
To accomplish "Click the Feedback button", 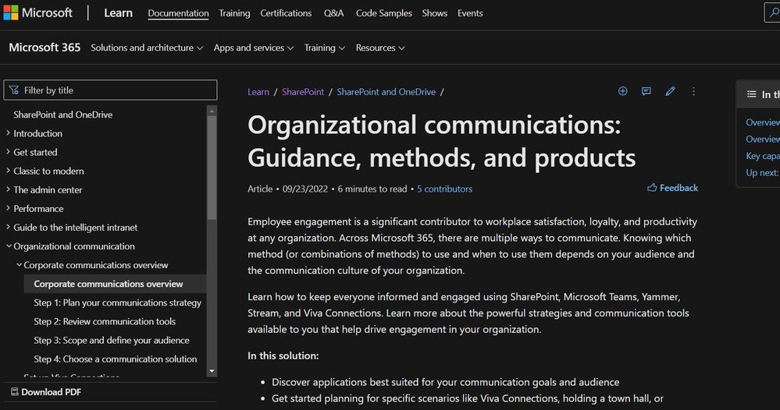I will 672,188.
